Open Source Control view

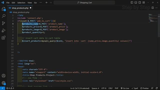(x=3, y=23)
